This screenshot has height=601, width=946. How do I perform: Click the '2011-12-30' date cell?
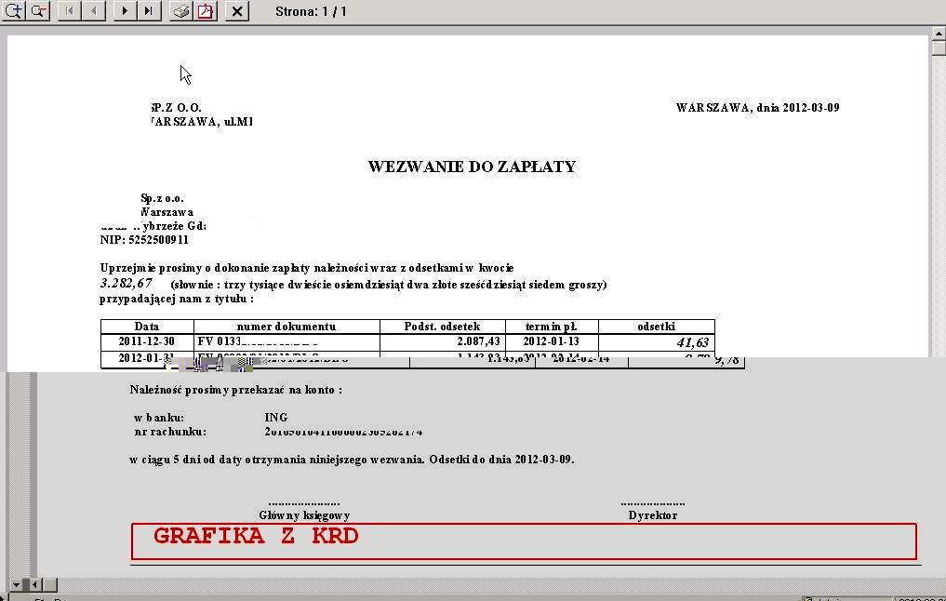click(x=147, y=341)
